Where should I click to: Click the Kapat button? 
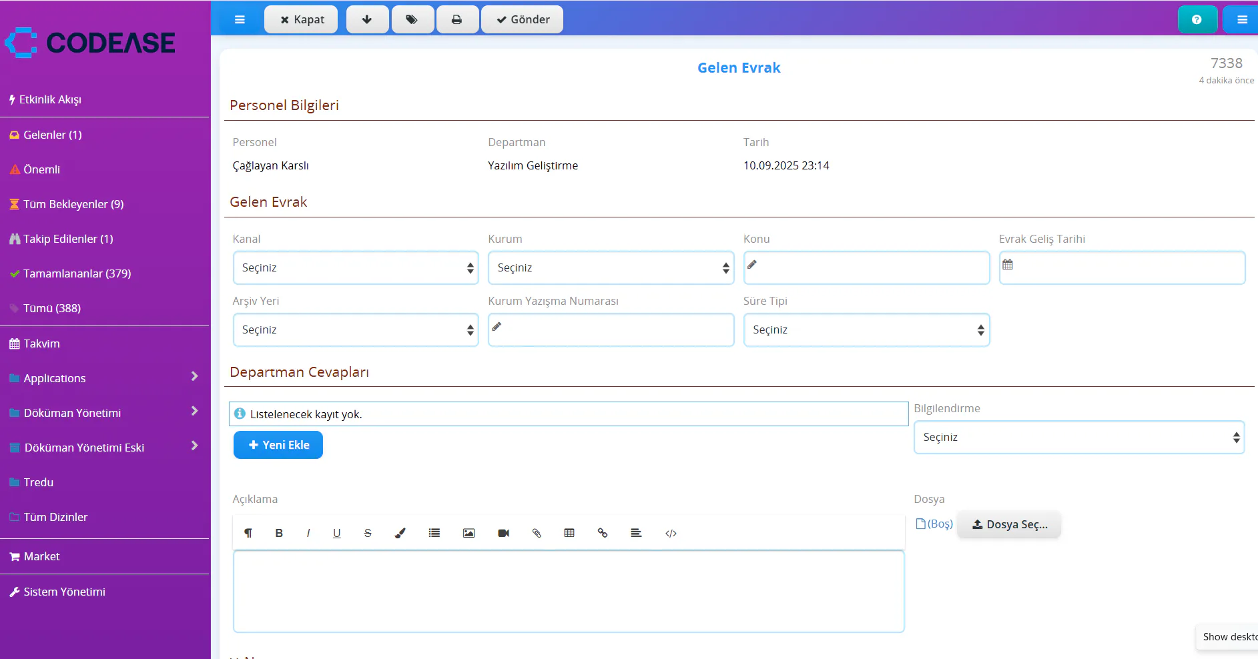[302, 19]
